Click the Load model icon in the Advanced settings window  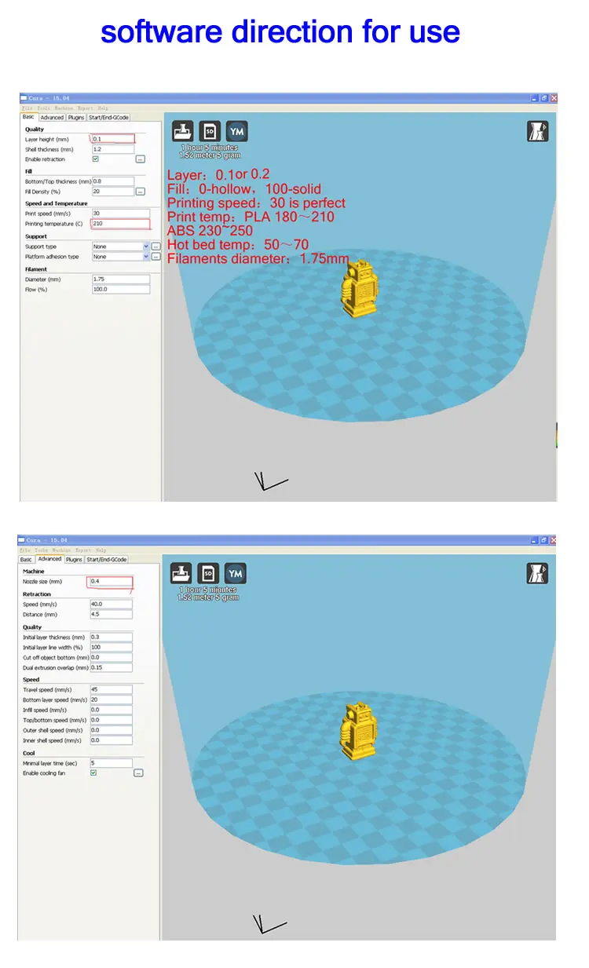coord(181,573)
